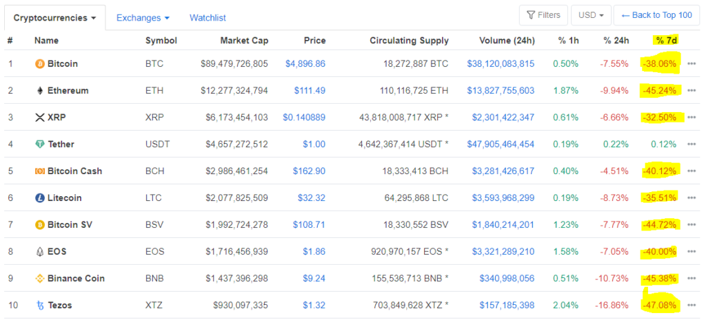
Task: Open the Litecoin name link
Action: 64,197
